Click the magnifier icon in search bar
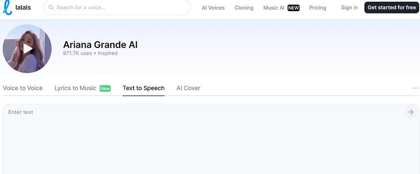 click(51, 7)
